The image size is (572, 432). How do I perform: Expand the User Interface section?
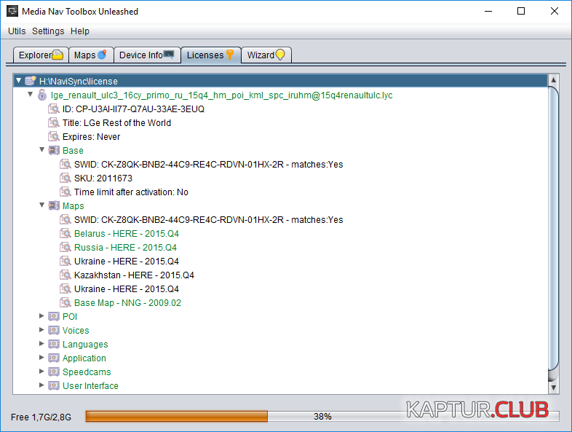point(41,385)
